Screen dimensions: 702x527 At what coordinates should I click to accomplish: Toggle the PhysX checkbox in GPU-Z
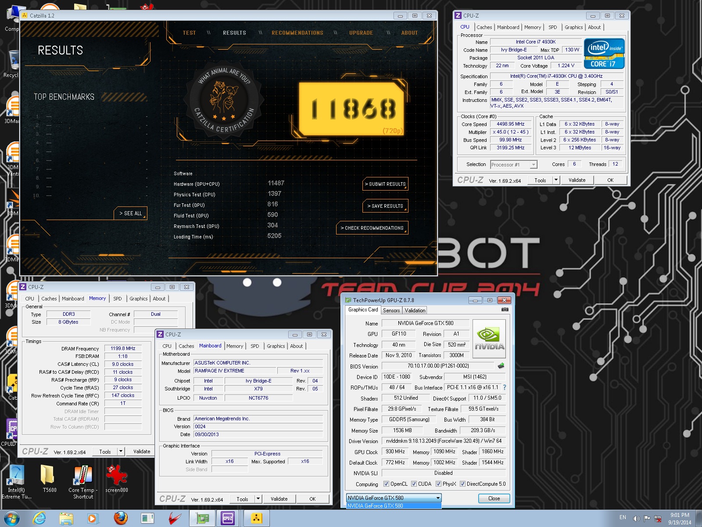438,484
